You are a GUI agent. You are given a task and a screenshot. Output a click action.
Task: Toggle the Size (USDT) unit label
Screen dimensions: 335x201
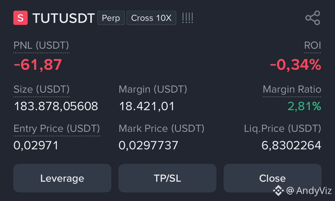click(x=42, y=89)
